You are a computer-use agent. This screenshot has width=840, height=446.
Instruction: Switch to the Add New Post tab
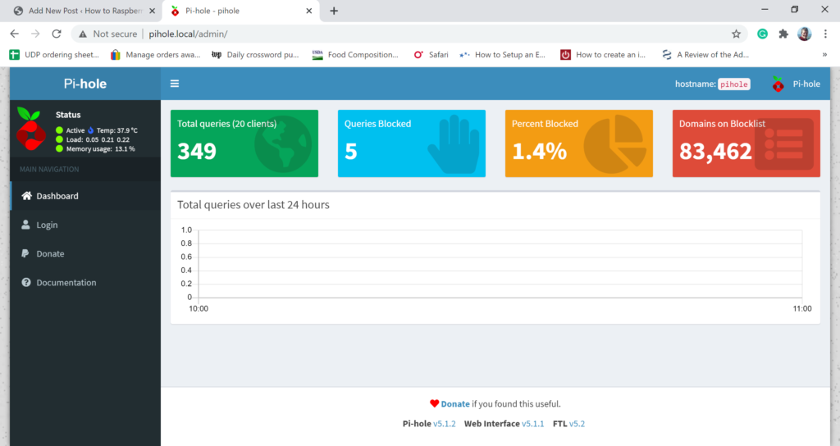(84, 11)
